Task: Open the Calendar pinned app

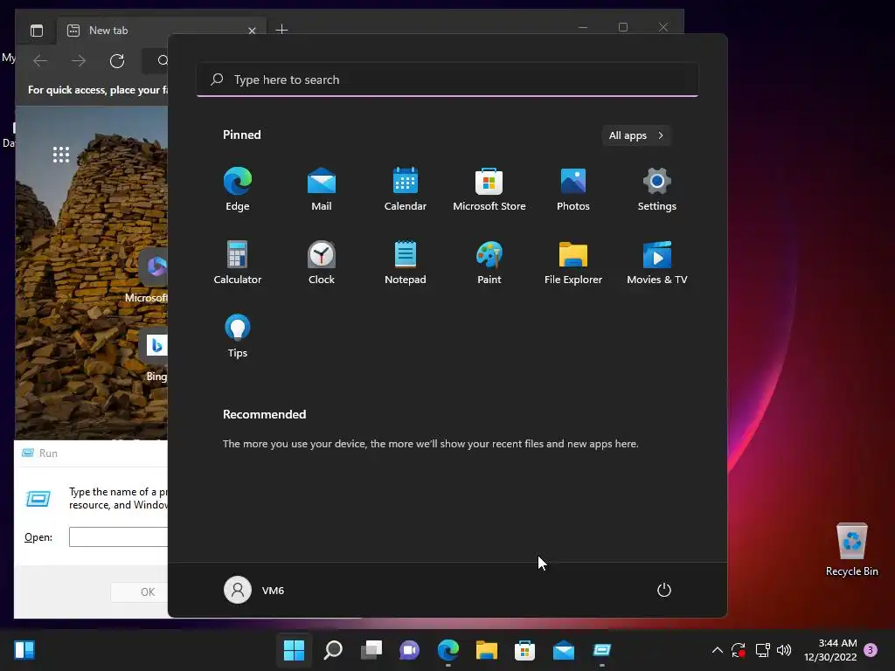Action: tap(406, 190)
